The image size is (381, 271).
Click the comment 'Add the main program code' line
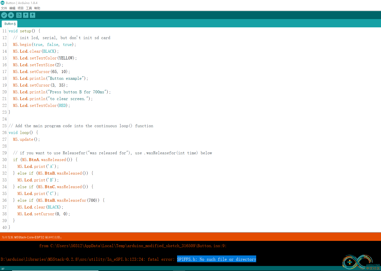click(81, 126)
